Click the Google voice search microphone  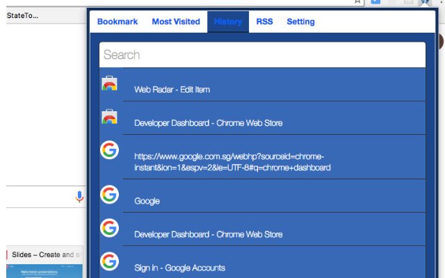coord(79,197)
